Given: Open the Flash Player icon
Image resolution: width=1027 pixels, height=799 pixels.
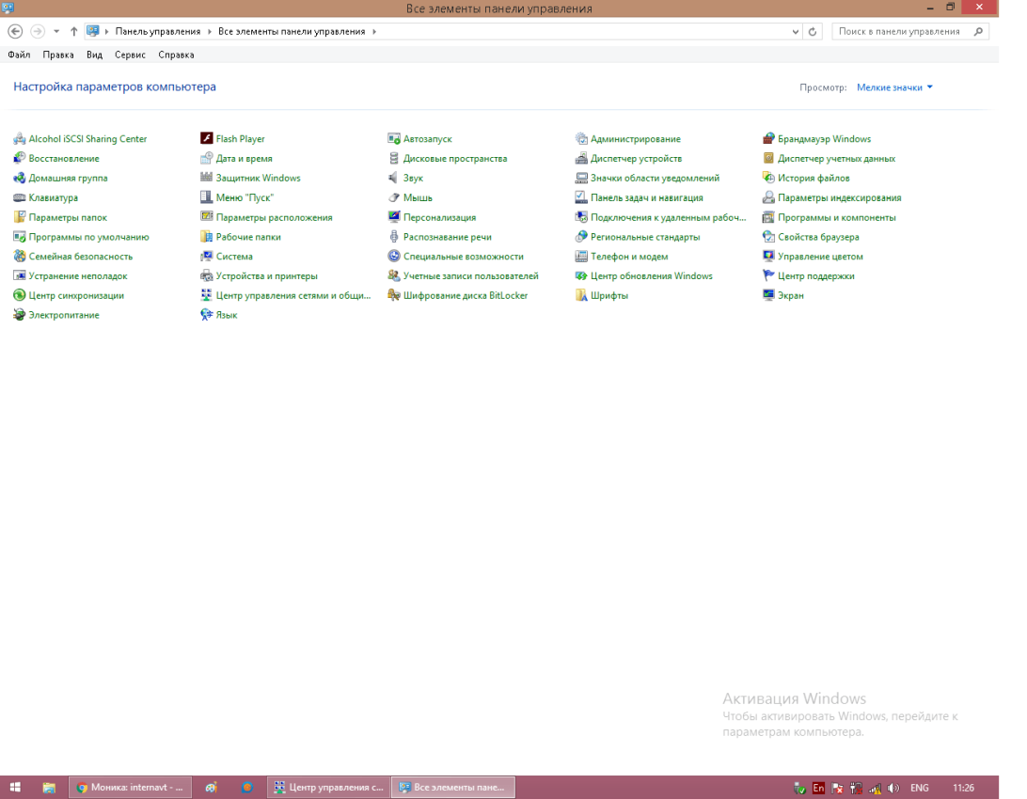Looking at the screenshot, I should click(207, 139).
